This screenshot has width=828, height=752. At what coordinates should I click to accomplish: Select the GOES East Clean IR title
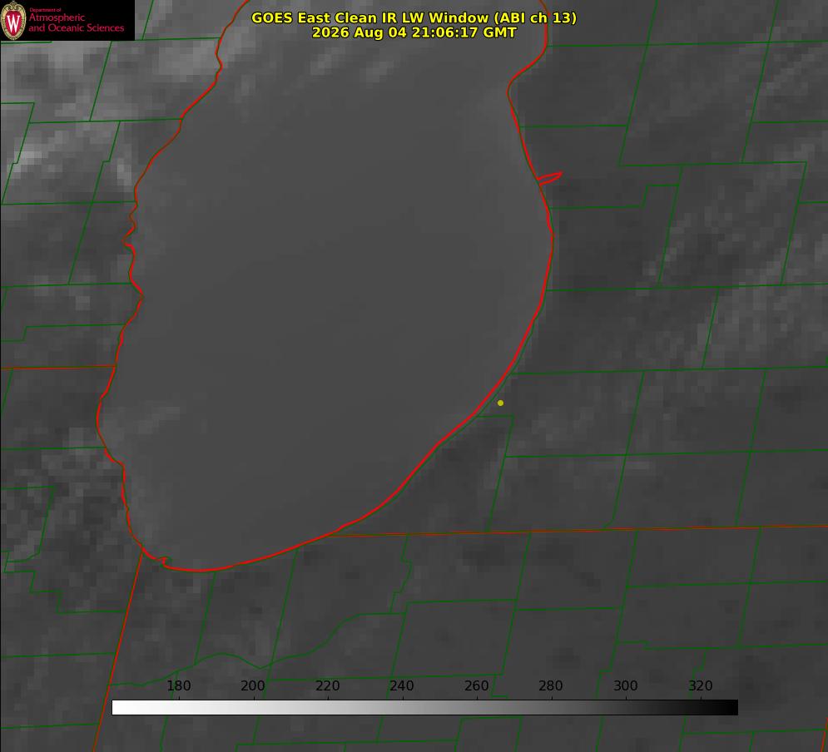(414, 17)
